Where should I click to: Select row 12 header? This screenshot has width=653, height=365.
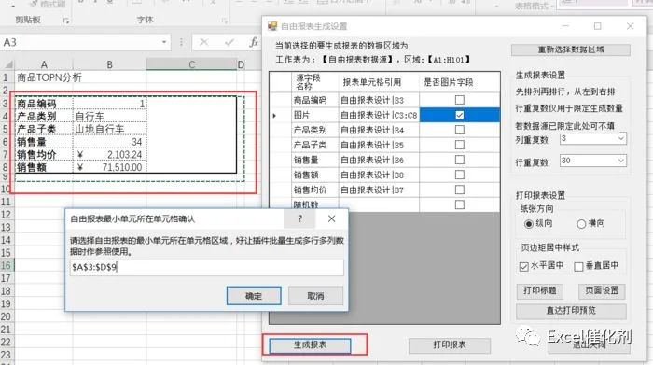pos(7,214)
